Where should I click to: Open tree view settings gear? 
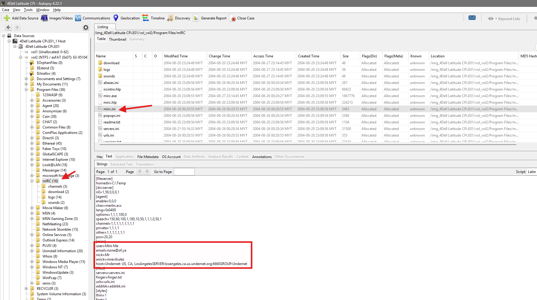tap(86, 27)
